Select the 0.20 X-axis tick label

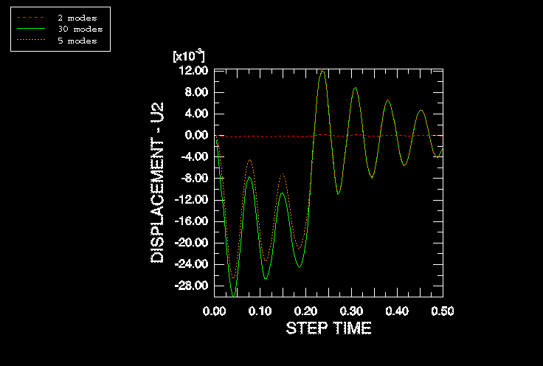pos(306,311)
